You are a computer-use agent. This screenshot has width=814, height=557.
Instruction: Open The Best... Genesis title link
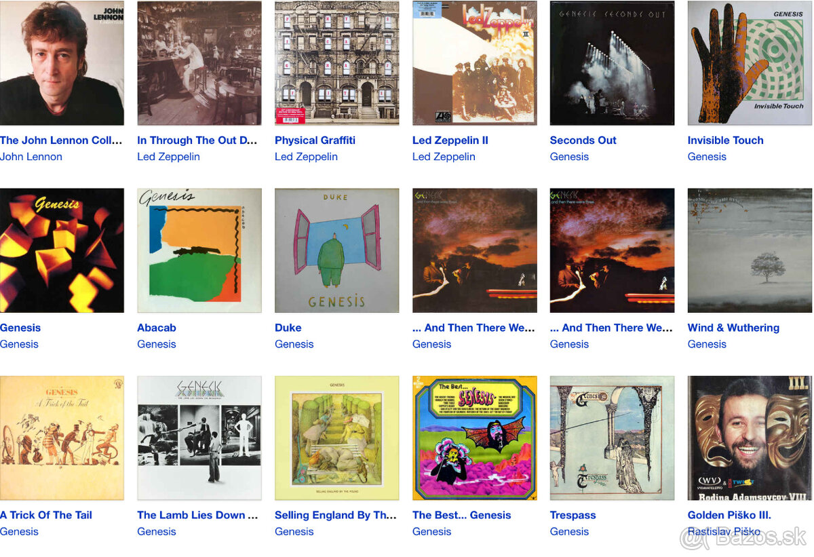pyautogui.click(x=462, y=515)
